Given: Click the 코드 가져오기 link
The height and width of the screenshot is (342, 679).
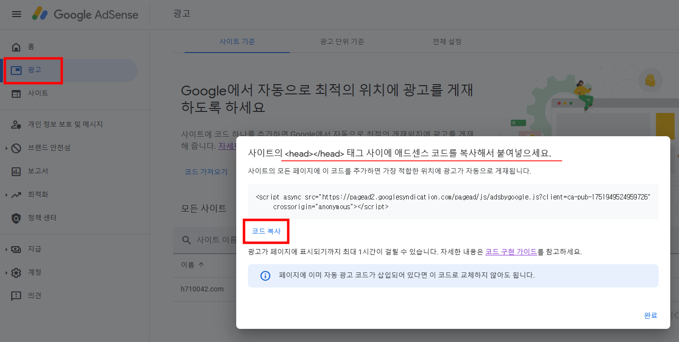Looking at the screenshot, I should pos(206,172).
